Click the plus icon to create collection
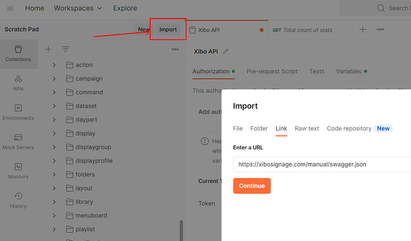Image resolution: width=411 pixels, height=241 pixels. coord(49,49)
